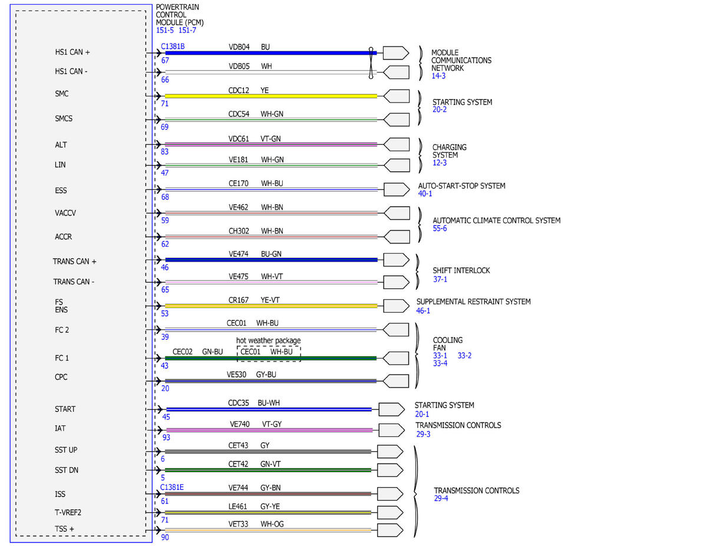Click the HS1 CAN + signal label
The width and height of the screenshot is (707, 546).
tap(72, 52)
